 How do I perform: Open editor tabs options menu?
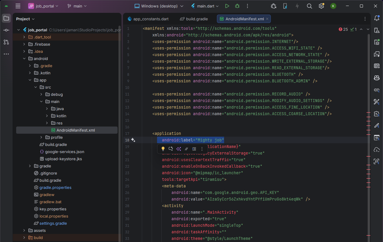point(365,19)
